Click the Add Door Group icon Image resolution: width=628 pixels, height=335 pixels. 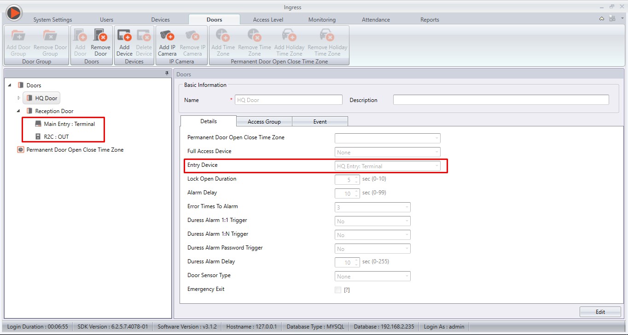[x=18, y=35]
